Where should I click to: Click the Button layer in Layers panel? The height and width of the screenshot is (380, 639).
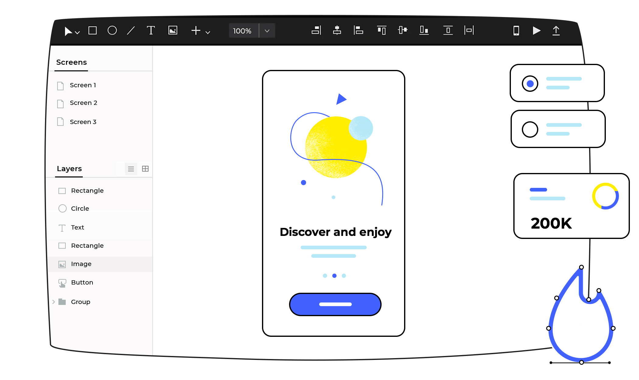pyautogui.click(x=82, y=282)
